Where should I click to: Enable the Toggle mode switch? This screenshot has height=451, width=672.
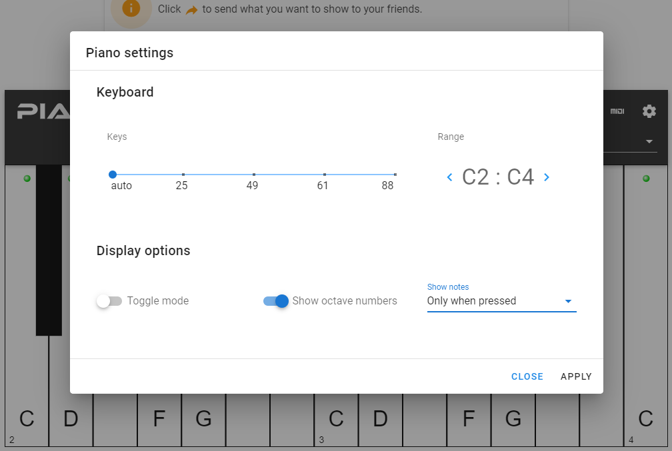(x=109, y=301)
